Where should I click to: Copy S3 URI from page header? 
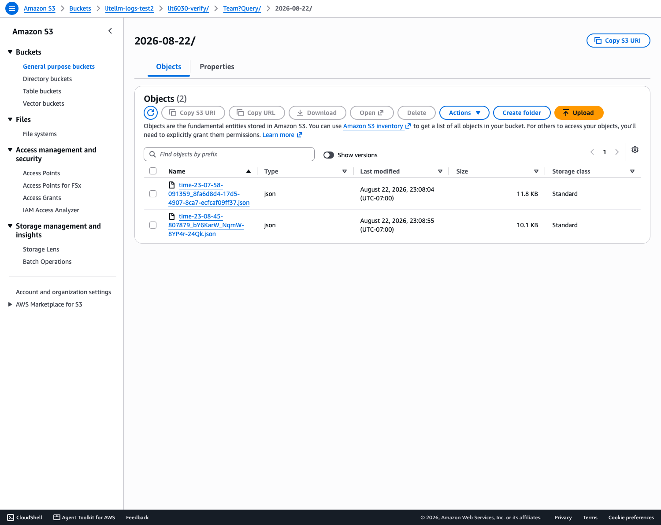click(618, 41)
